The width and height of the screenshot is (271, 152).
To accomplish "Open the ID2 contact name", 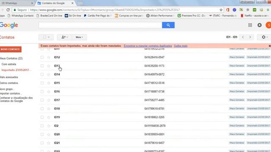I will pos(56,126).
